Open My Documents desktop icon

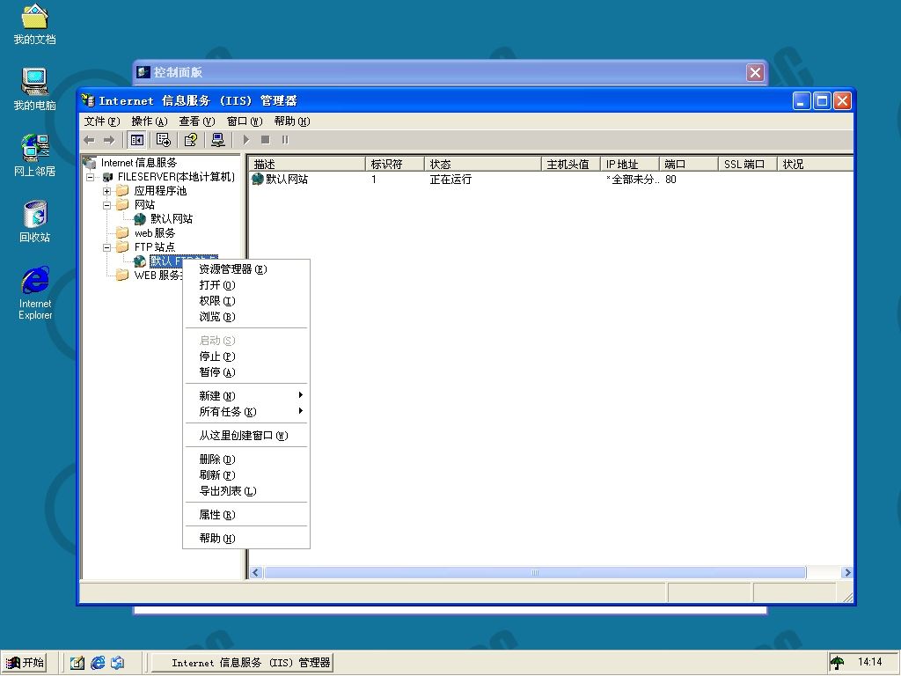click(x=34, y=24)
